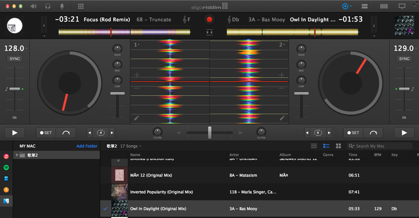
Task: Jump to cue on deck 1
Action: (66, 133)
